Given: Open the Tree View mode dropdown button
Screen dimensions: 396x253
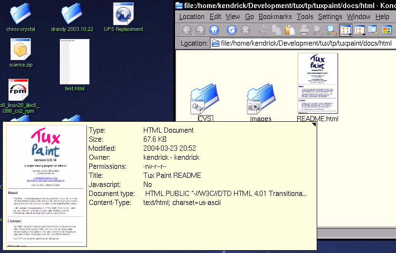Looking at the screenshot, I should click(359, 30).
